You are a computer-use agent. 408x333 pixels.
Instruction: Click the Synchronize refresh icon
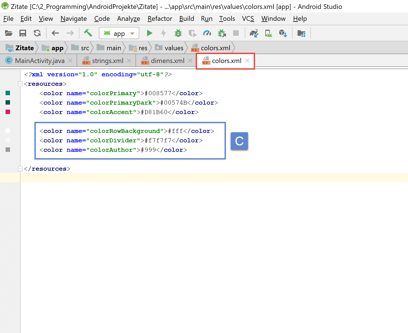click(x=37, y=33)
